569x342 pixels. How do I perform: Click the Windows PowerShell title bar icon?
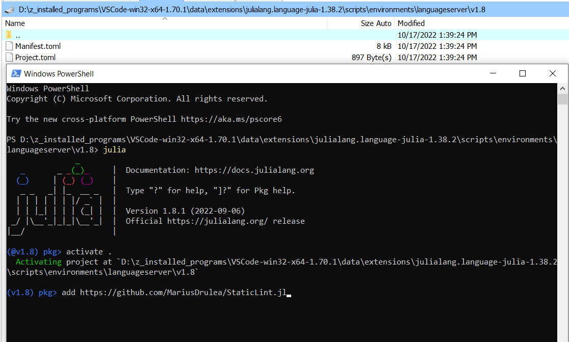pyautogui.click(x=16, y=73)
